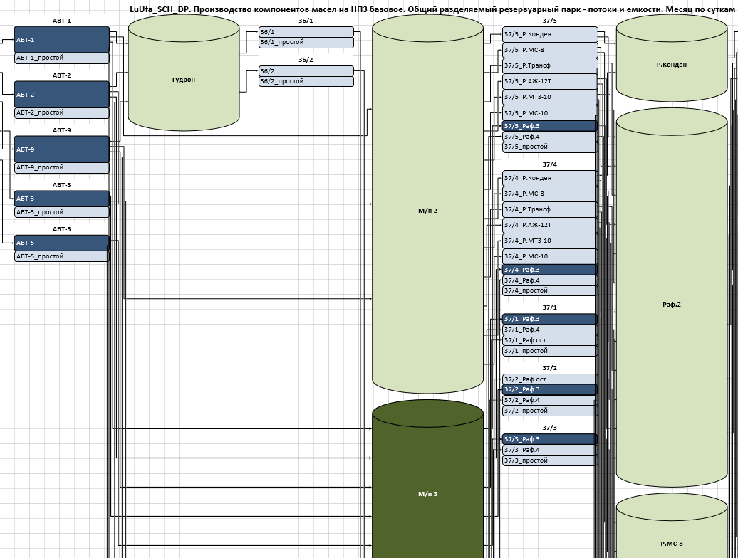This screenshot has height=558, width=738.
Task: Click the 36/1_простой block
Action: click(x=306, y=43)
